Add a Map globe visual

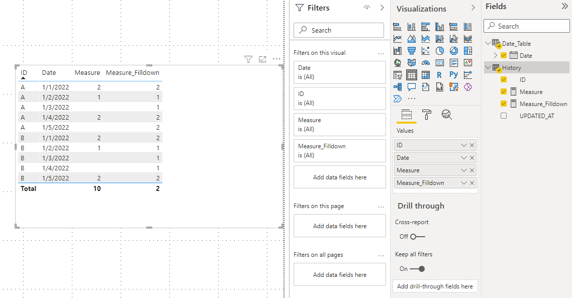(x=397, y=63)
